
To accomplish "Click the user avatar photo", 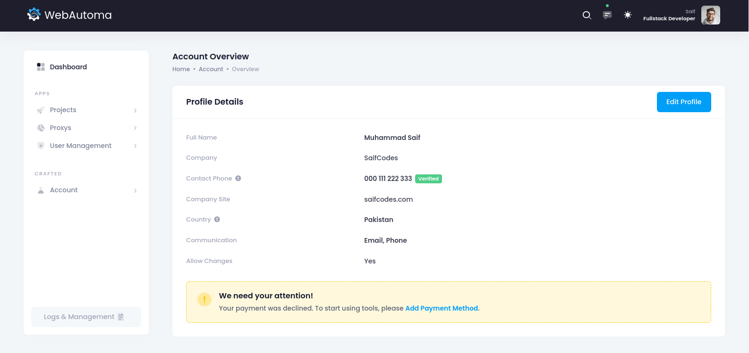I will (x=710, y=15).
